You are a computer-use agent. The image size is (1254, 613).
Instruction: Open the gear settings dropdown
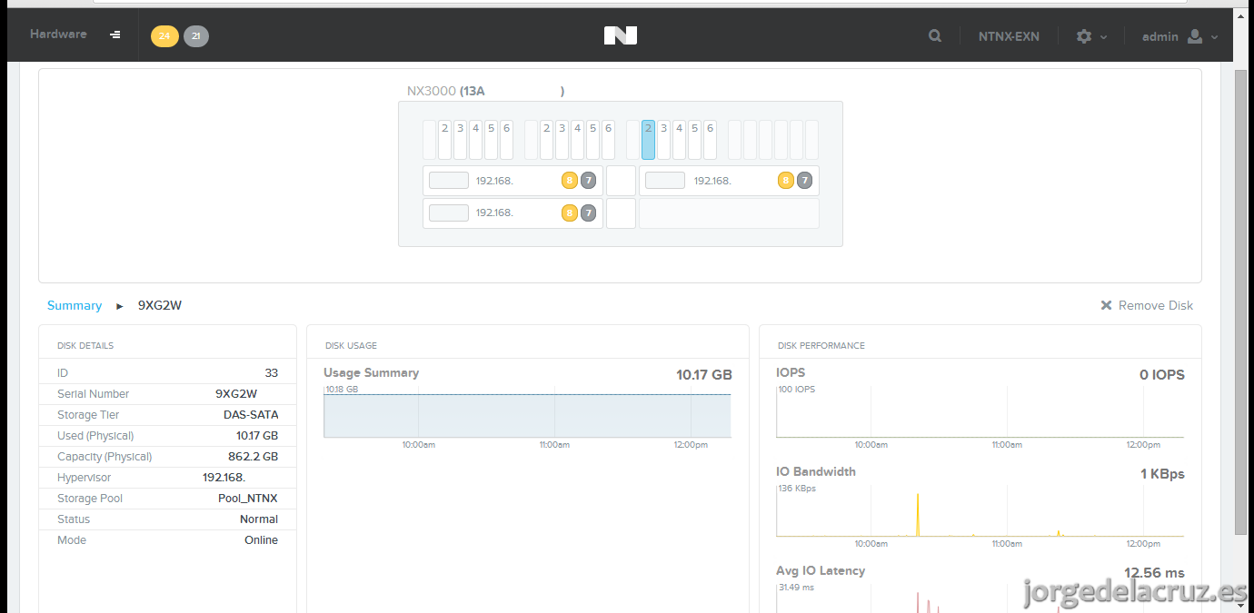pos(1091,36)
